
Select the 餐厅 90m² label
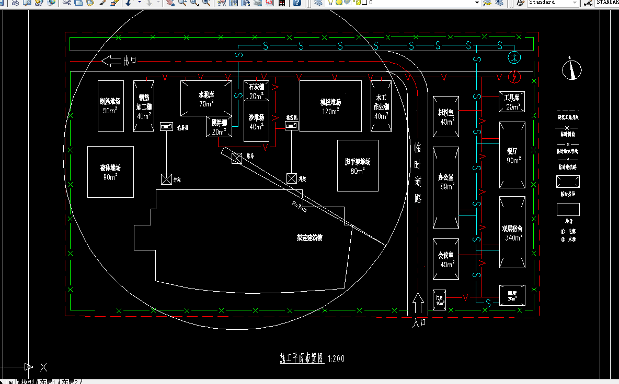(512, 155)
